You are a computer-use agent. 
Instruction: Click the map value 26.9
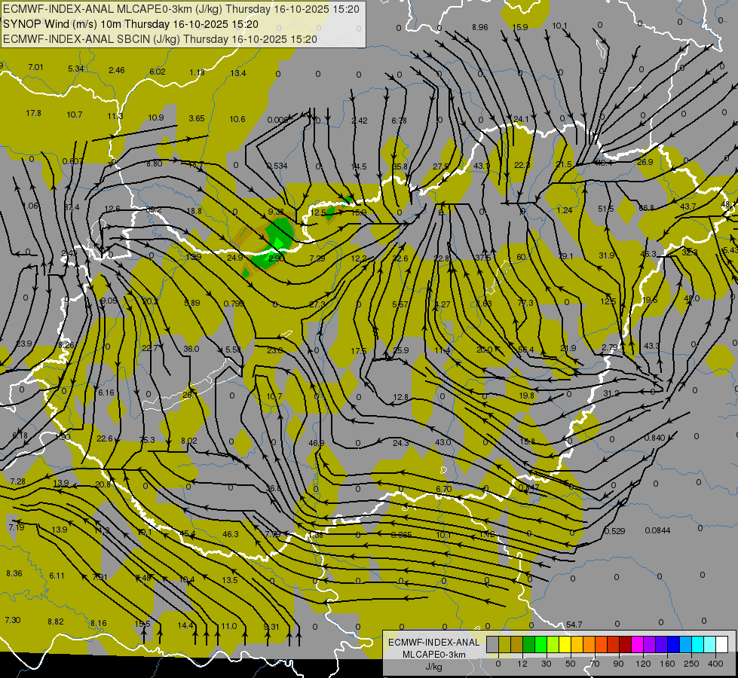pyautogui.click(x=645, y=162)
